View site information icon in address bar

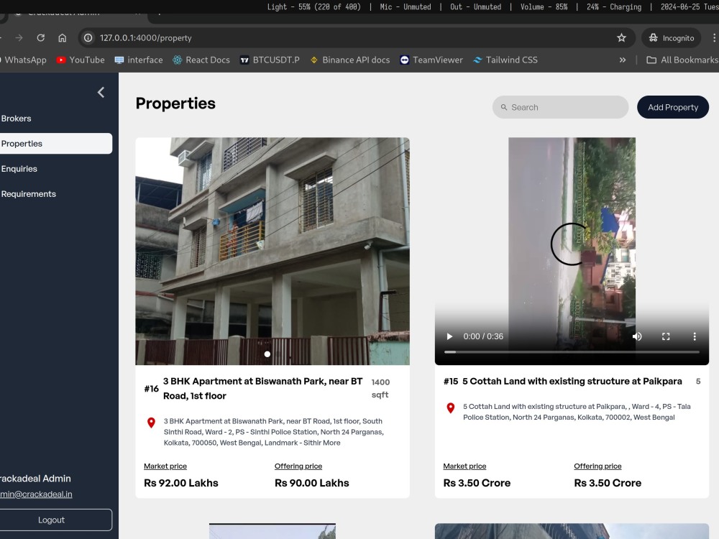coord(88,37)
